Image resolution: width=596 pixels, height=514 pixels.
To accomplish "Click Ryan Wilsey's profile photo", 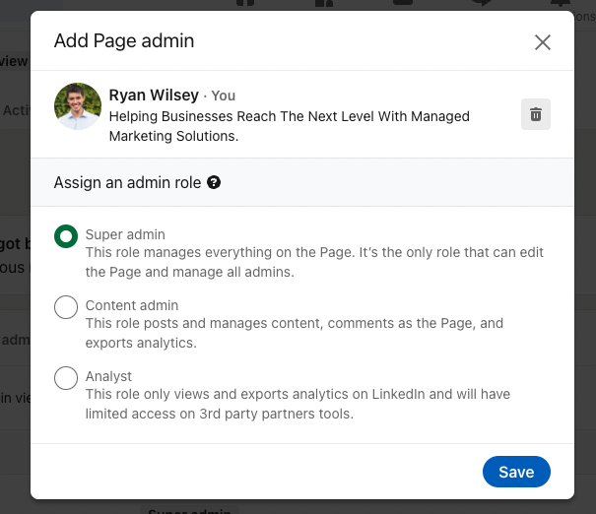I will tap(78, 106).
